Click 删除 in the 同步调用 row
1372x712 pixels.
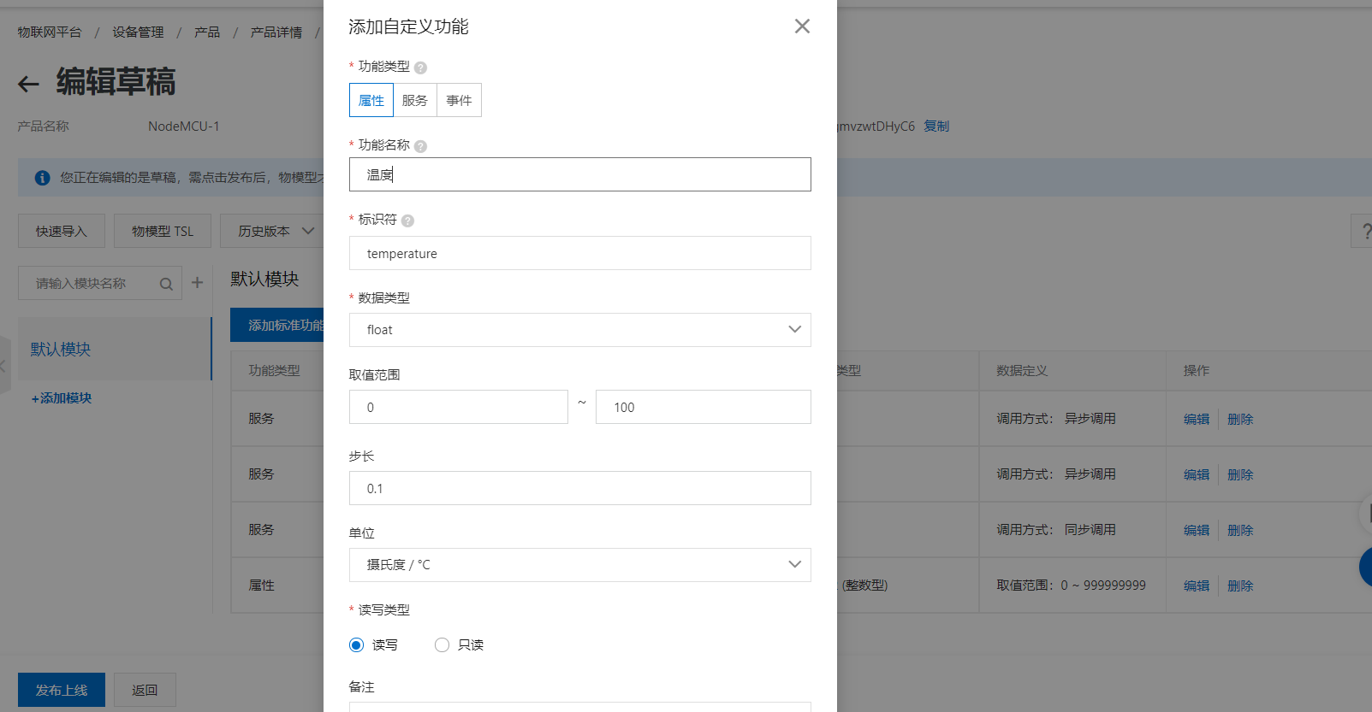click(1240, 530)
